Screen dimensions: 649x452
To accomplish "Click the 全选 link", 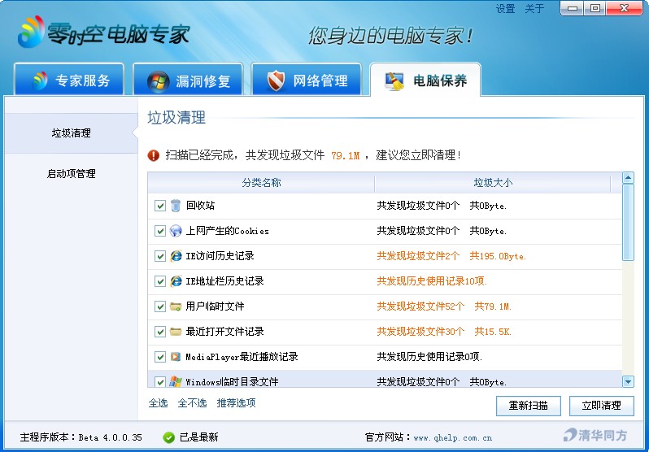I will 158,402.
